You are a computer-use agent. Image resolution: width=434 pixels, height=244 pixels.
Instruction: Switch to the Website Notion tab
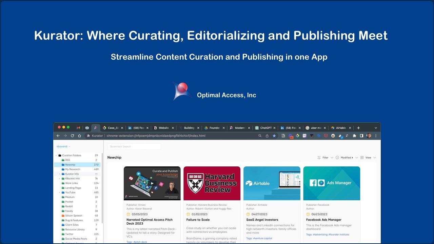(163, 128)
